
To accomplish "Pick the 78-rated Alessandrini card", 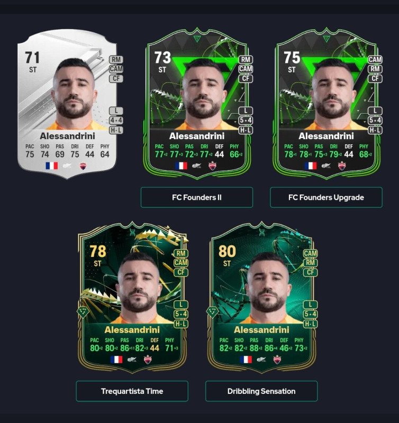I will (132, 298).
